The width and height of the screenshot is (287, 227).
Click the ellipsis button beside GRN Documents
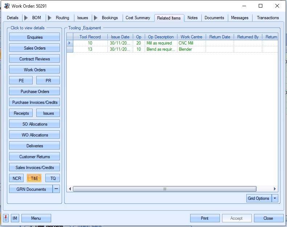(56, 189)
